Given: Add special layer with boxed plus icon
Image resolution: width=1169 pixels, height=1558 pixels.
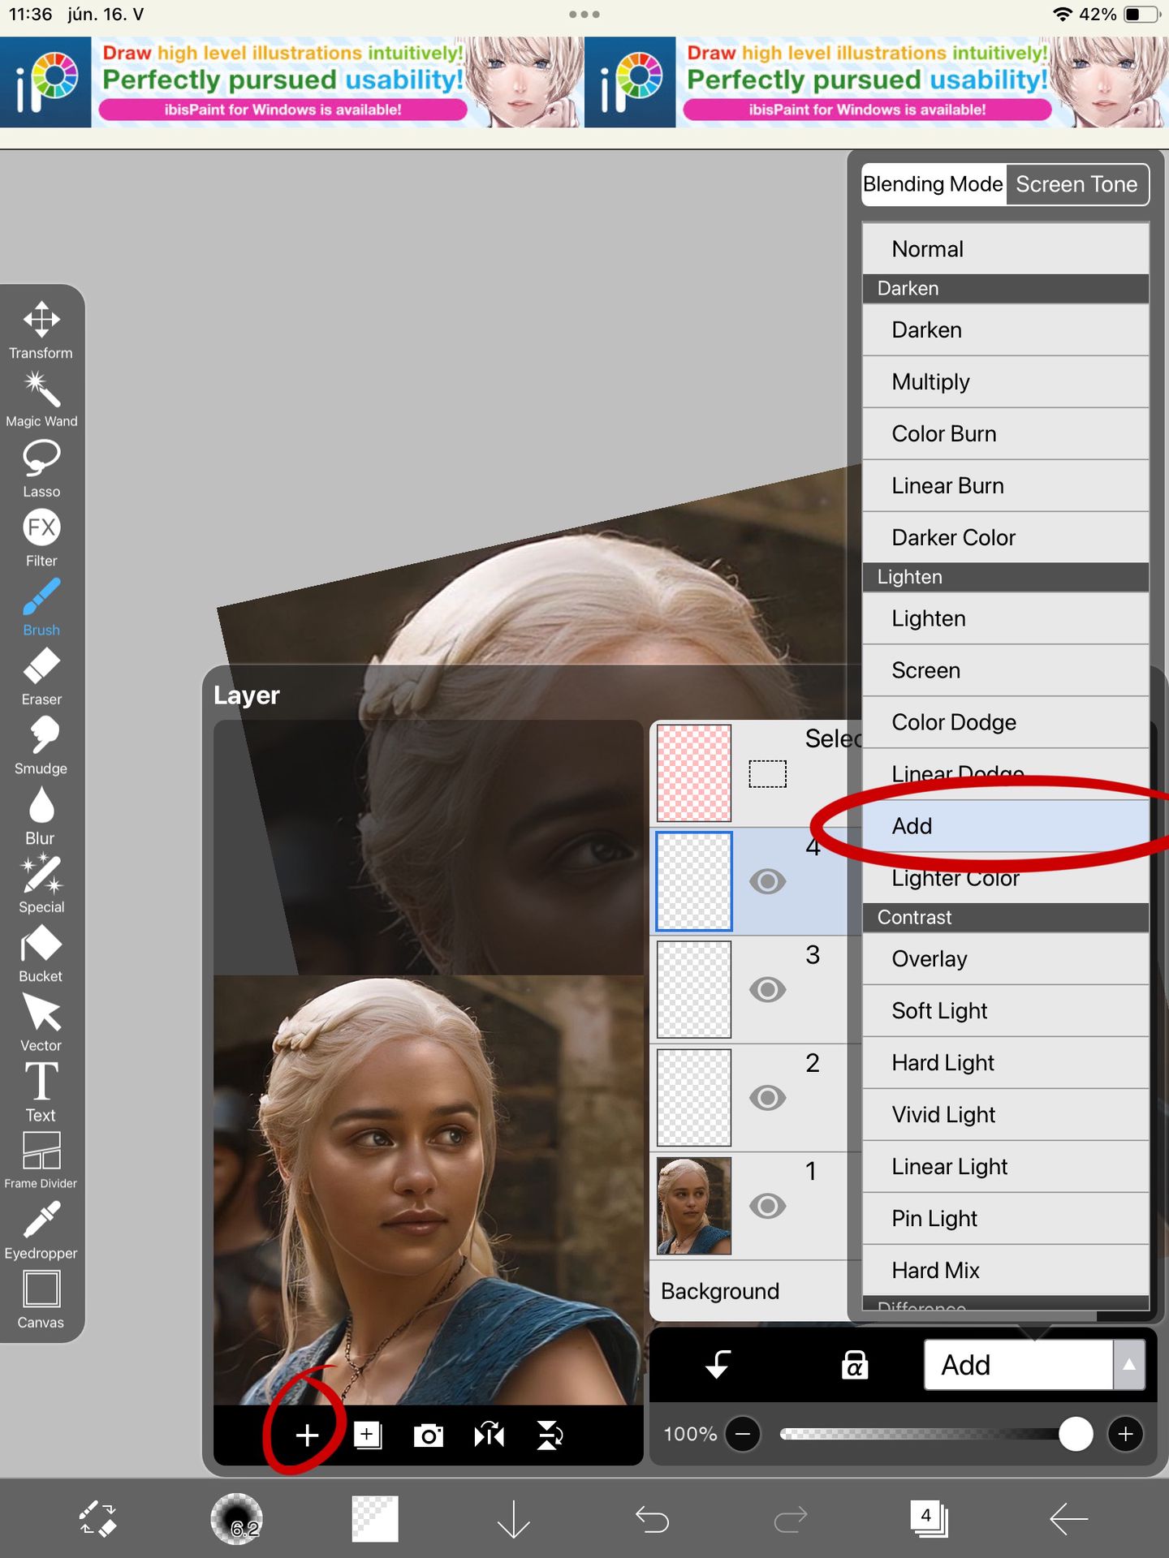Looking at the screenshot, I should 368,1435.
